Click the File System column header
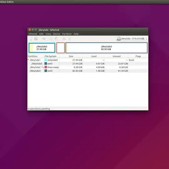Screen dimensions: 169x169 click(x=51, y=56)
